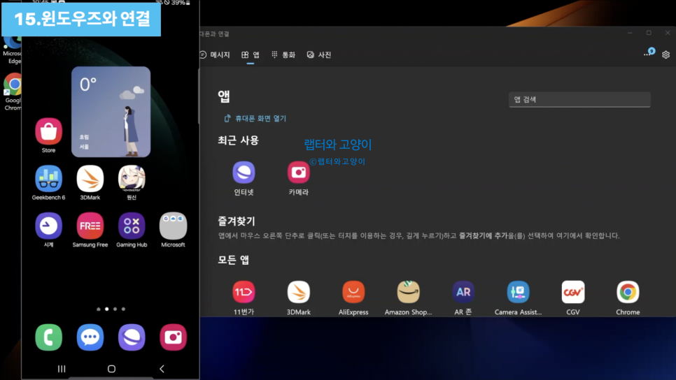Image resolution: width=676 pixels, height=380 pixels.
Task: Open notifications icon with badge
Action: pos(649,52)
